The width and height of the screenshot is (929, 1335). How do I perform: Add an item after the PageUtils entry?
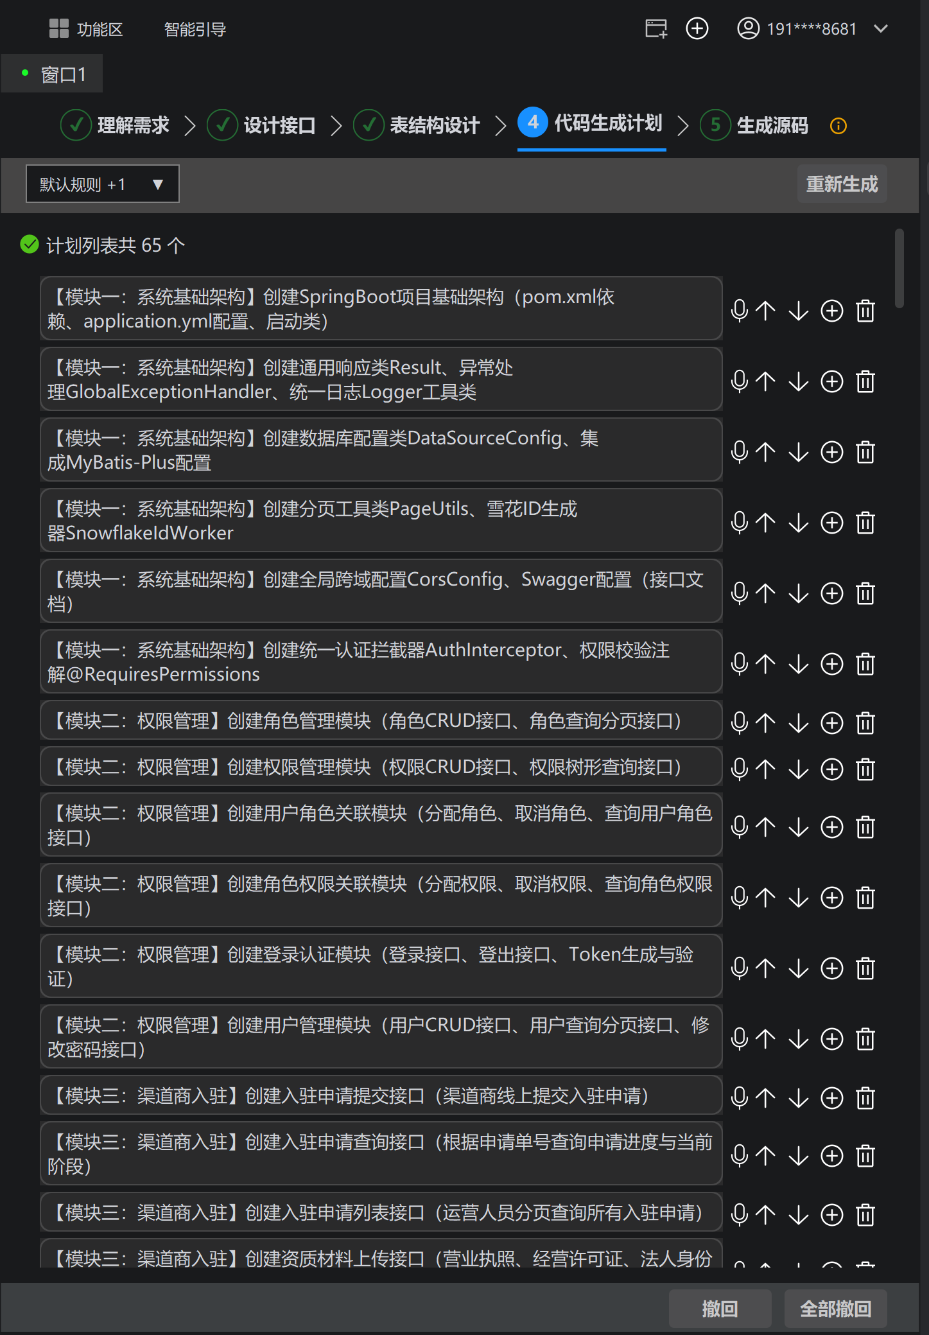pyautogui.click(x=832, y=523)
